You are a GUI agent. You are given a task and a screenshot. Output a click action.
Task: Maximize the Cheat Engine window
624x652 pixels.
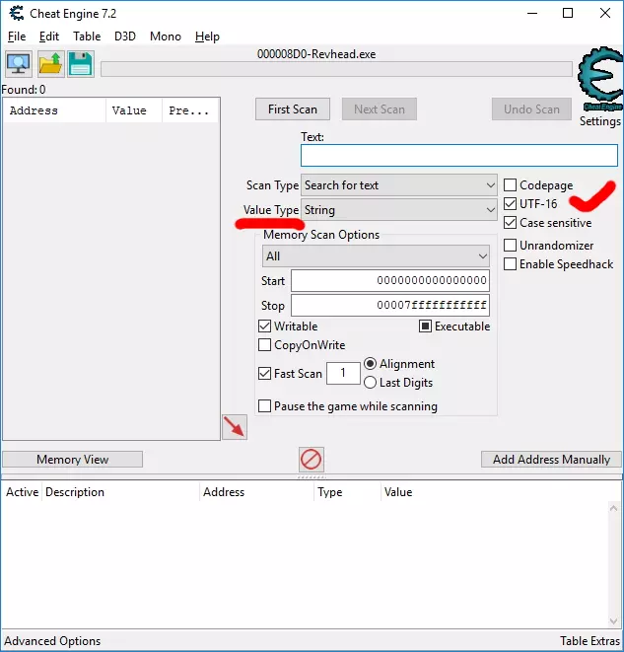point(568,13)
